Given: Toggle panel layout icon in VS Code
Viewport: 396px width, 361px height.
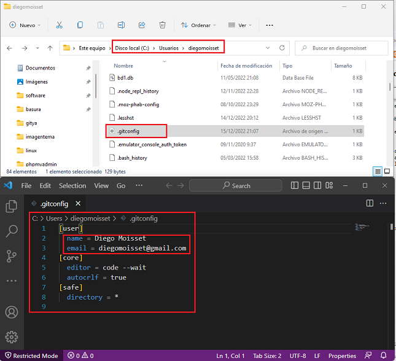Looking at the screenshot, I should (x=306, y=185).
